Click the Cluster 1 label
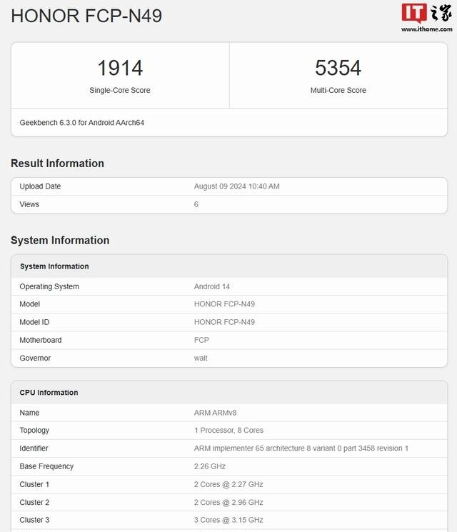Viewport: 457px width, 532px height. coord(34,484)
